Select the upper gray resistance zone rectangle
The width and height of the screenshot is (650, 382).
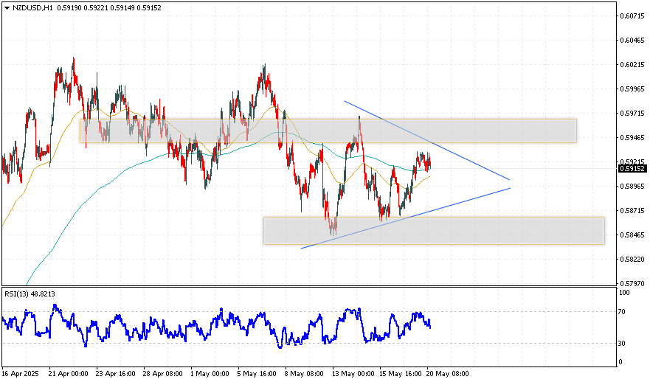[328, 131]
